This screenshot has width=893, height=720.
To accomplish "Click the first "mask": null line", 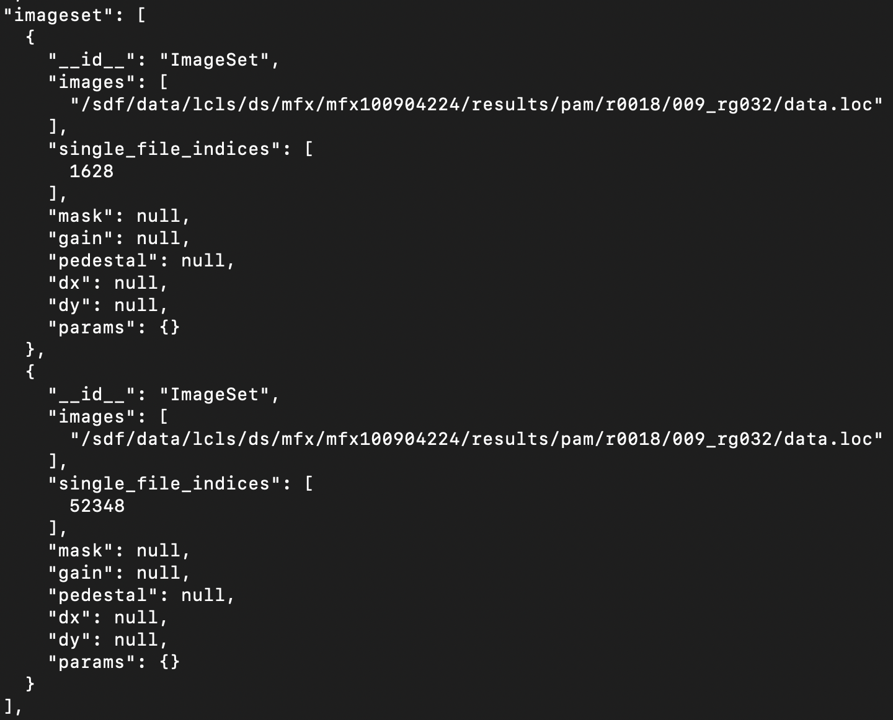I will [x=119, y=216].
